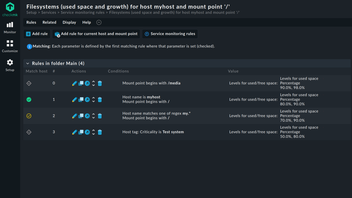Image resolution: width=352 pixels, height=198 pixels.
Task: Toggle the menu bar collapse chevron
Action: pos(99,22)
